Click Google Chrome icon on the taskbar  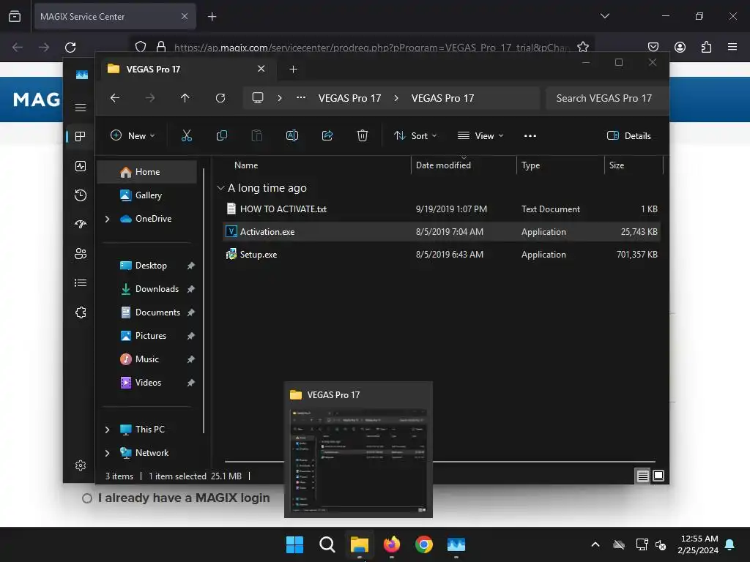(424, 544)
